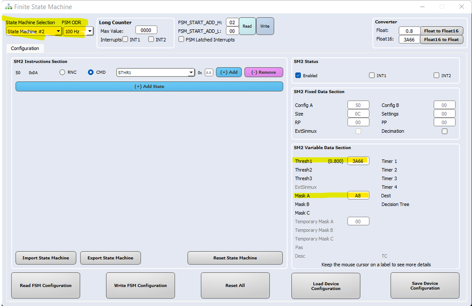The image size is (472, 306).
Task: Click the Temporary Mask A value field
Action: point(358,221)
